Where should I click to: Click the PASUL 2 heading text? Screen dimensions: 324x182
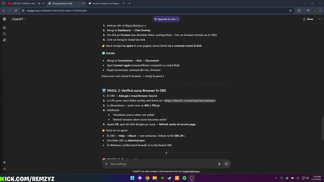[x=136, y=90]
